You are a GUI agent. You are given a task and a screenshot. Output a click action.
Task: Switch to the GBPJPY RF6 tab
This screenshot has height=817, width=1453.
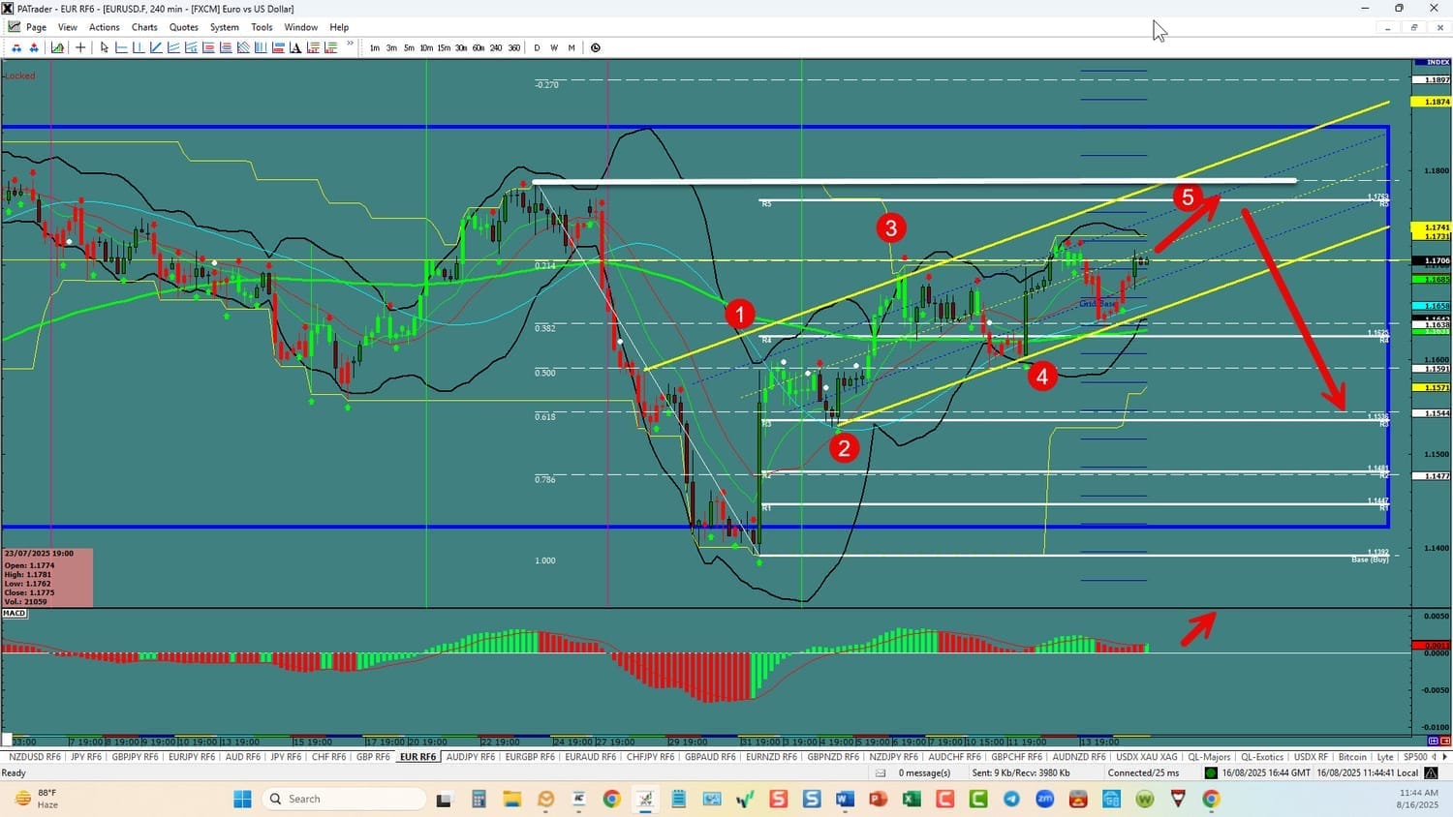point(134,757)
